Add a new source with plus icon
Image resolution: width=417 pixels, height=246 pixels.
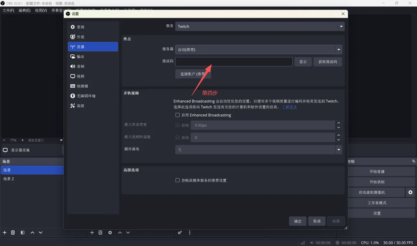tap(92, 232)
